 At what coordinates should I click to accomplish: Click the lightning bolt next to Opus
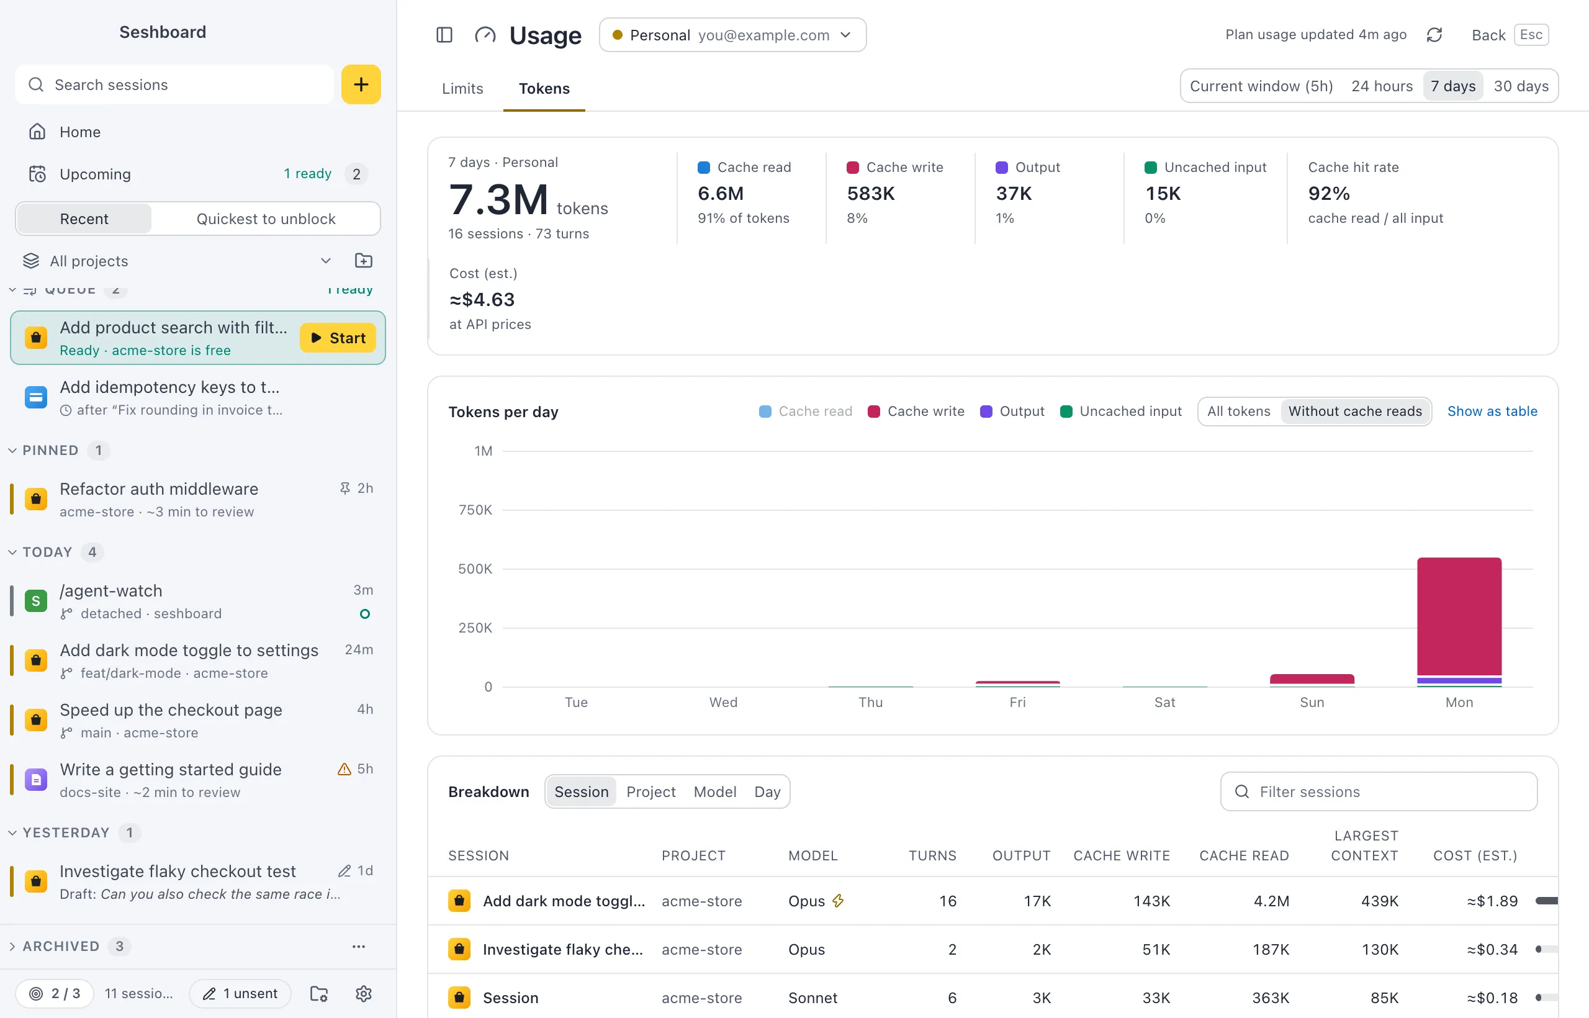click(838, 901)
